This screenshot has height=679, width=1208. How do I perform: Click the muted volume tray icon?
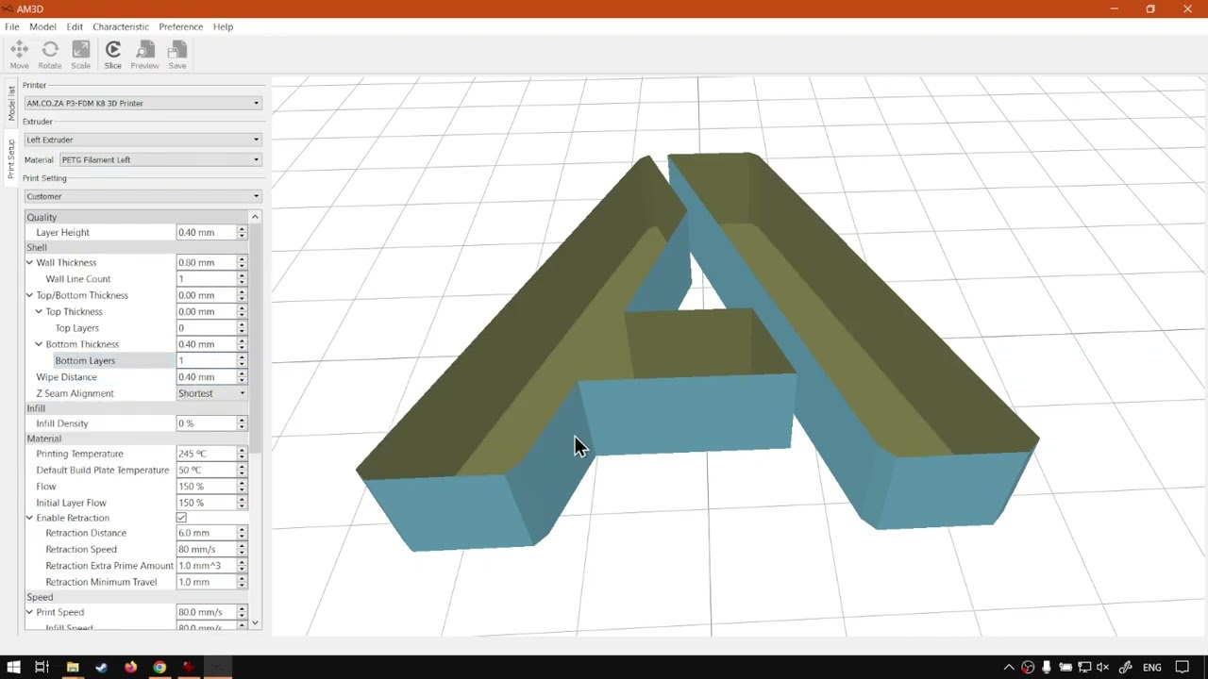pos(1101,668)
